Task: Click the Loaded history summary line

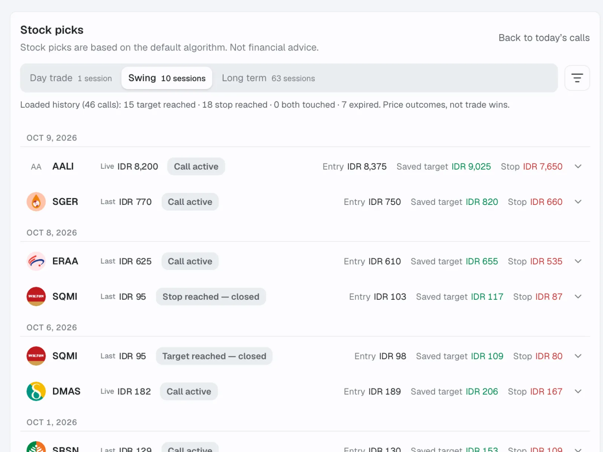Action: (265, 105)
